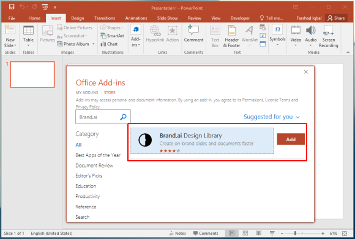Viewport: 355px width, 239px height.
Task: Open the Add-ins ribbon button
Action: pos(136,36)
